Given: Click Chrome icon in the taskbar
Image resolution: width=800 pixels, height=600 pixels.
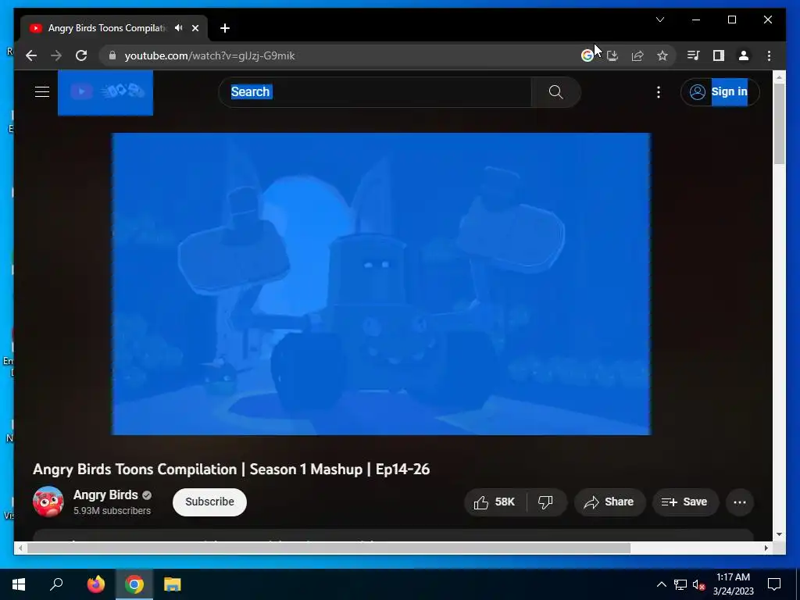Looking at the screenshot, I should [x=134, y=584].
